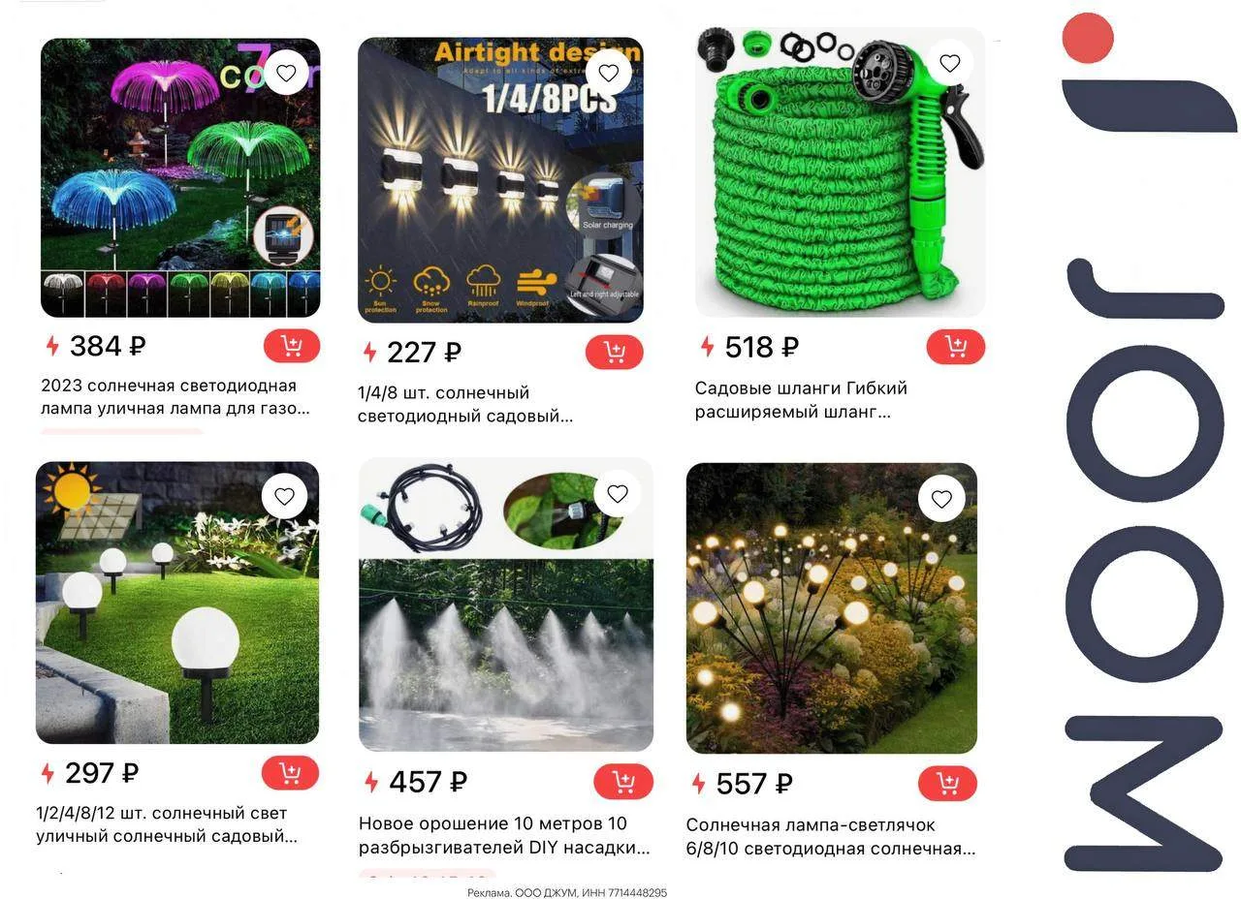Add the 518 ₽ garden hose to cart
The height and width of the screenshot is (899, 1241).
pyautogui.click(x=956, y=347)
